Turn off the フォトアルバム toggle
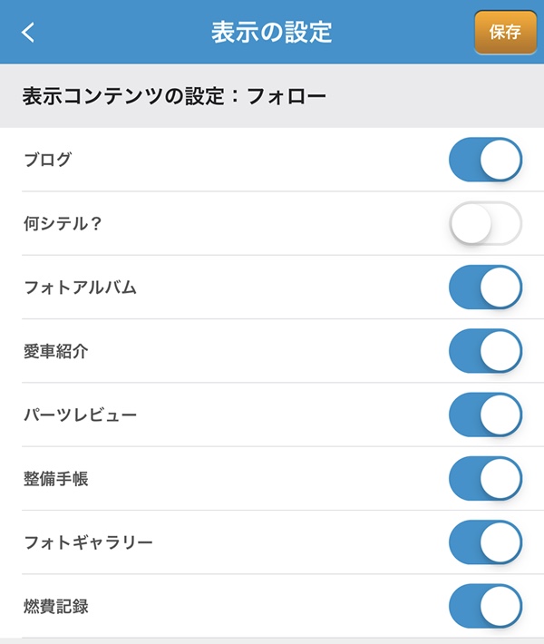The height and width of the screenshot is (644, 544). click(x=486, y=288)
